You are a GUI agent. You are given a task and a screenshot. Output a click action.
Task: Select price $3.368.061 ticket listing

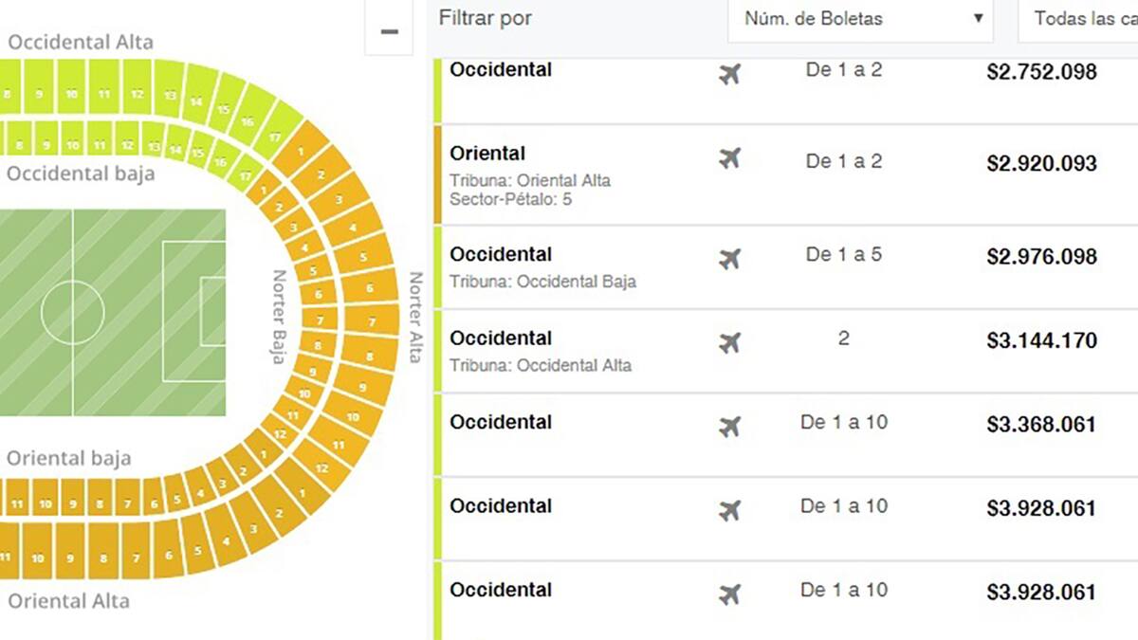coord(1041,424)
